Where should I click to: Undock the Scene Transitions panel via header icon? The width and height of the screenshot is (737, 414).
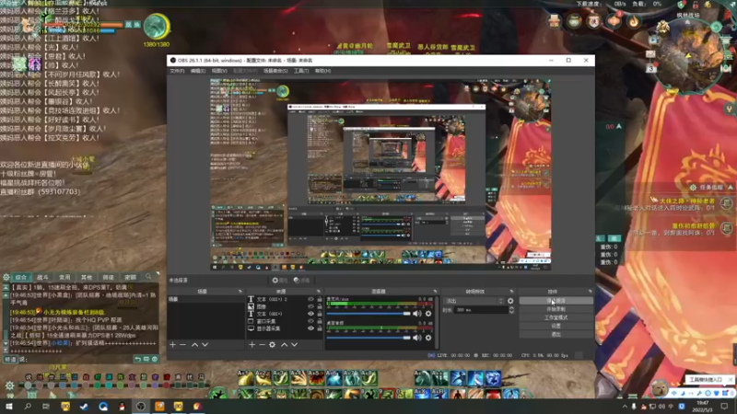pos(511,292)
